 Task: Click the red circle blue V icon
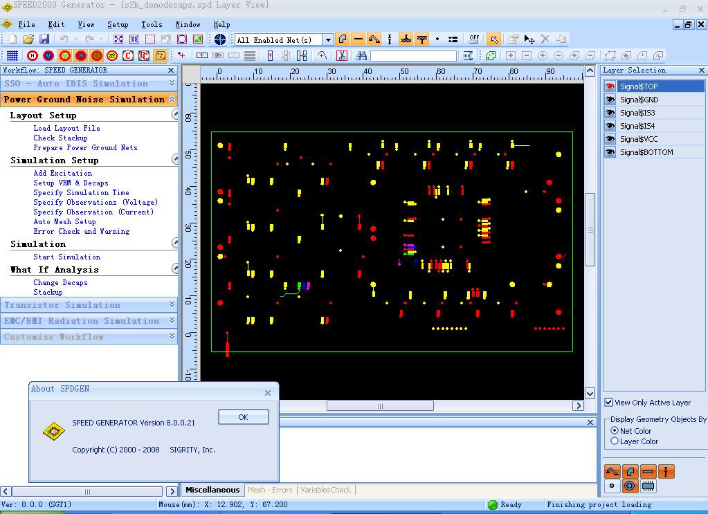48,55
